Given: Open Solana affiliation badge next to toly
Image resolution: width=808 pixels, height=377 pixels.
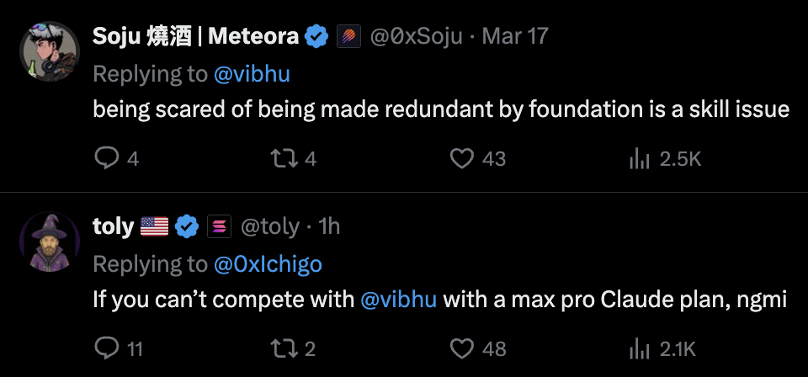Looking at the screenshot, I should pos(219,226).
